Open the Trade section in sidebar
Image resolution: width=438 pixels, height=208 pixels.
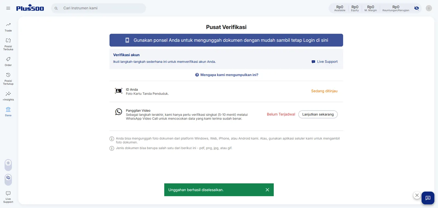[8, 27]
